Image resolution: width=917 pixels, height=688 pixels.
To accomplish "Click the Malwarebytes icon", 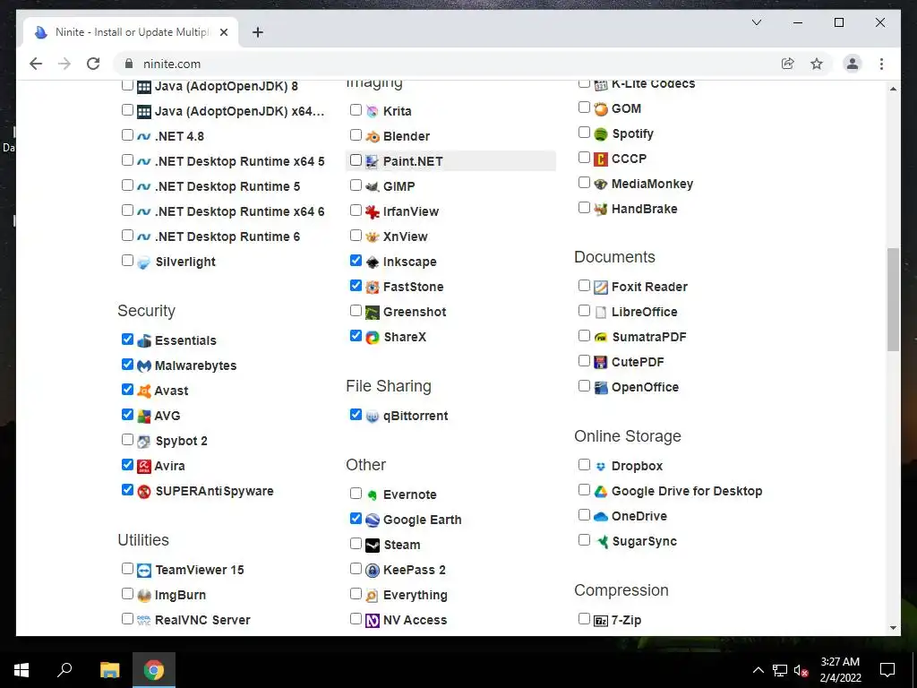I will [144, 366].
